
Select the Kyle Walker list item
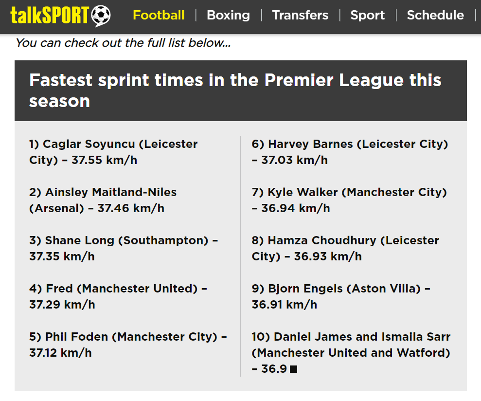coord(349,200)
